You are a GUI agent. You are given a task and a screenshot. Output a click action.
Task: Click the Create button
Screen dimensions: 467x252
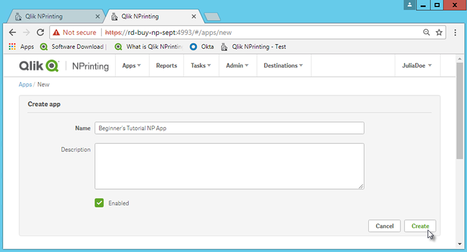click(420, 226)
